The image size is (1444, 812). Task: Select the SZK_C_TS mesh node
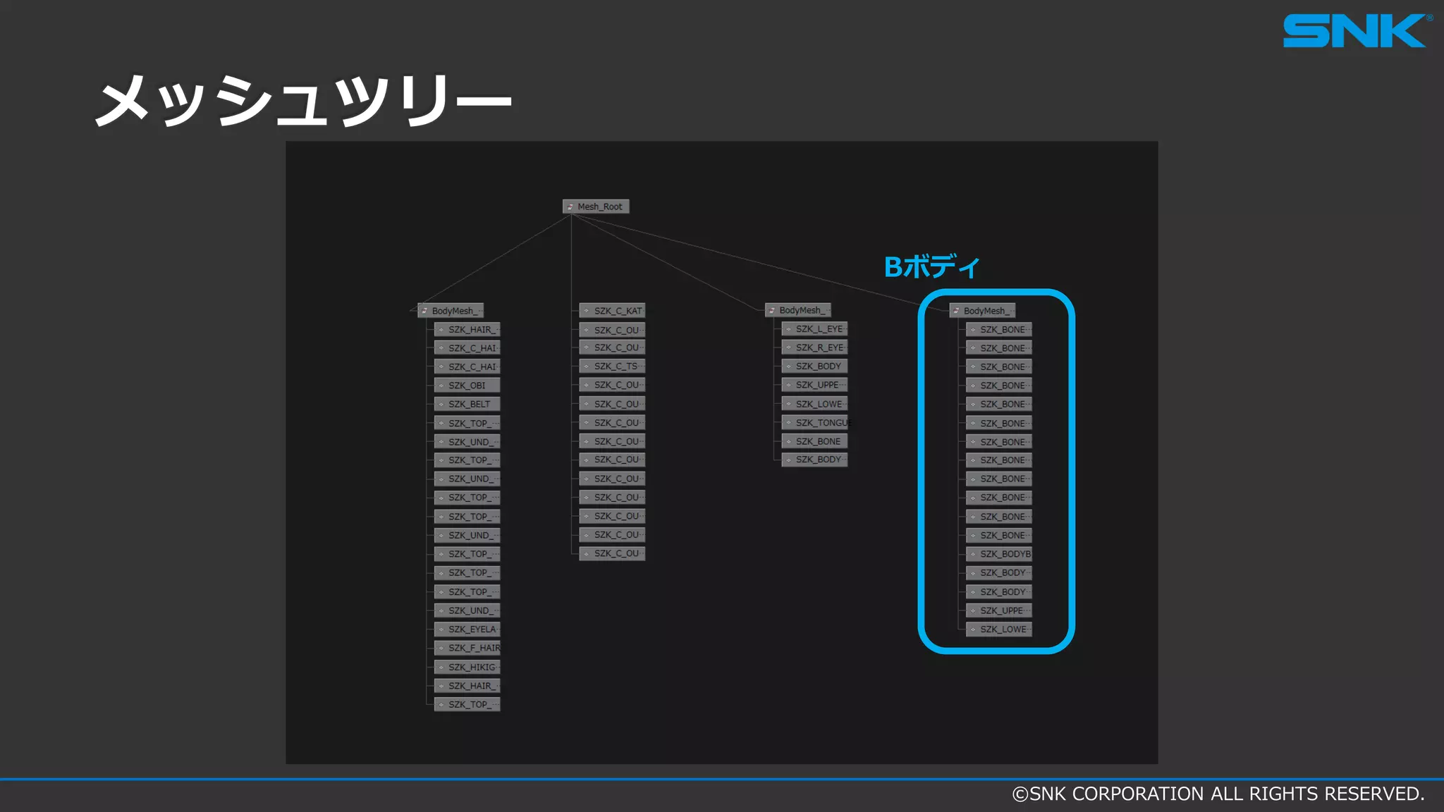615,367
